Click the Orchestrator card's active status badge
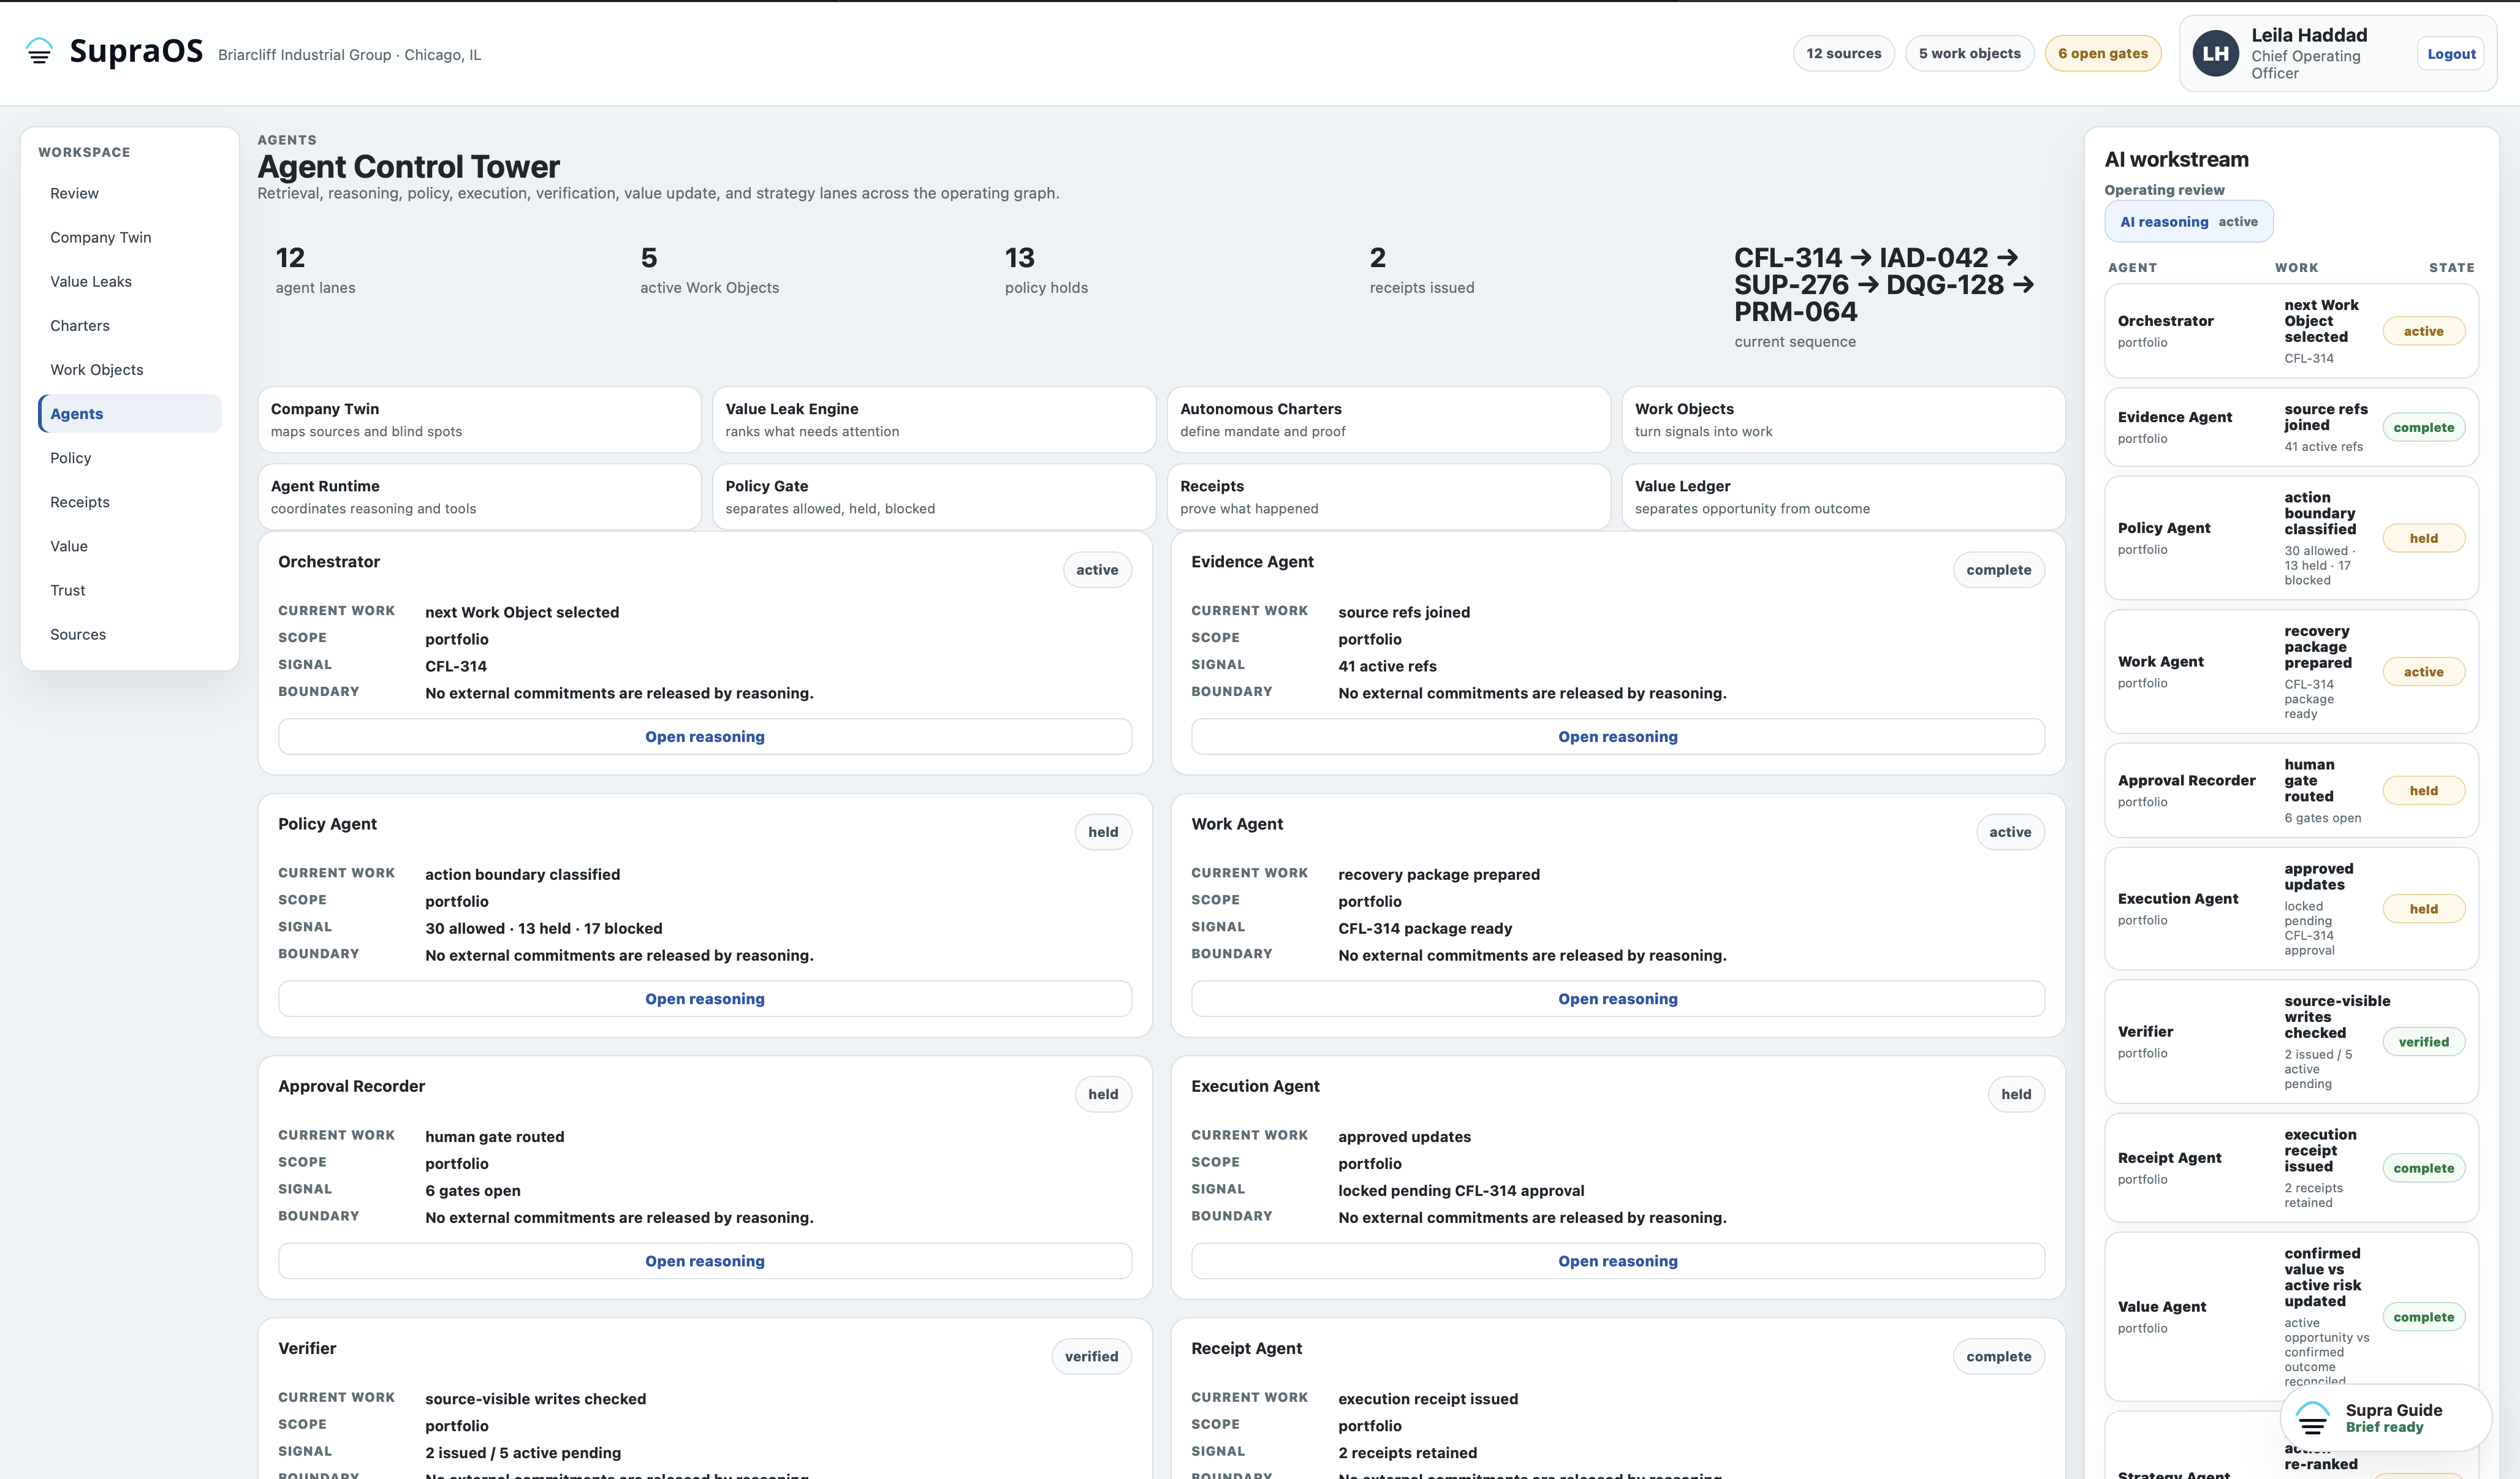Image resolution: width=2520 pixels, height=1479 pixels. 1097,569
